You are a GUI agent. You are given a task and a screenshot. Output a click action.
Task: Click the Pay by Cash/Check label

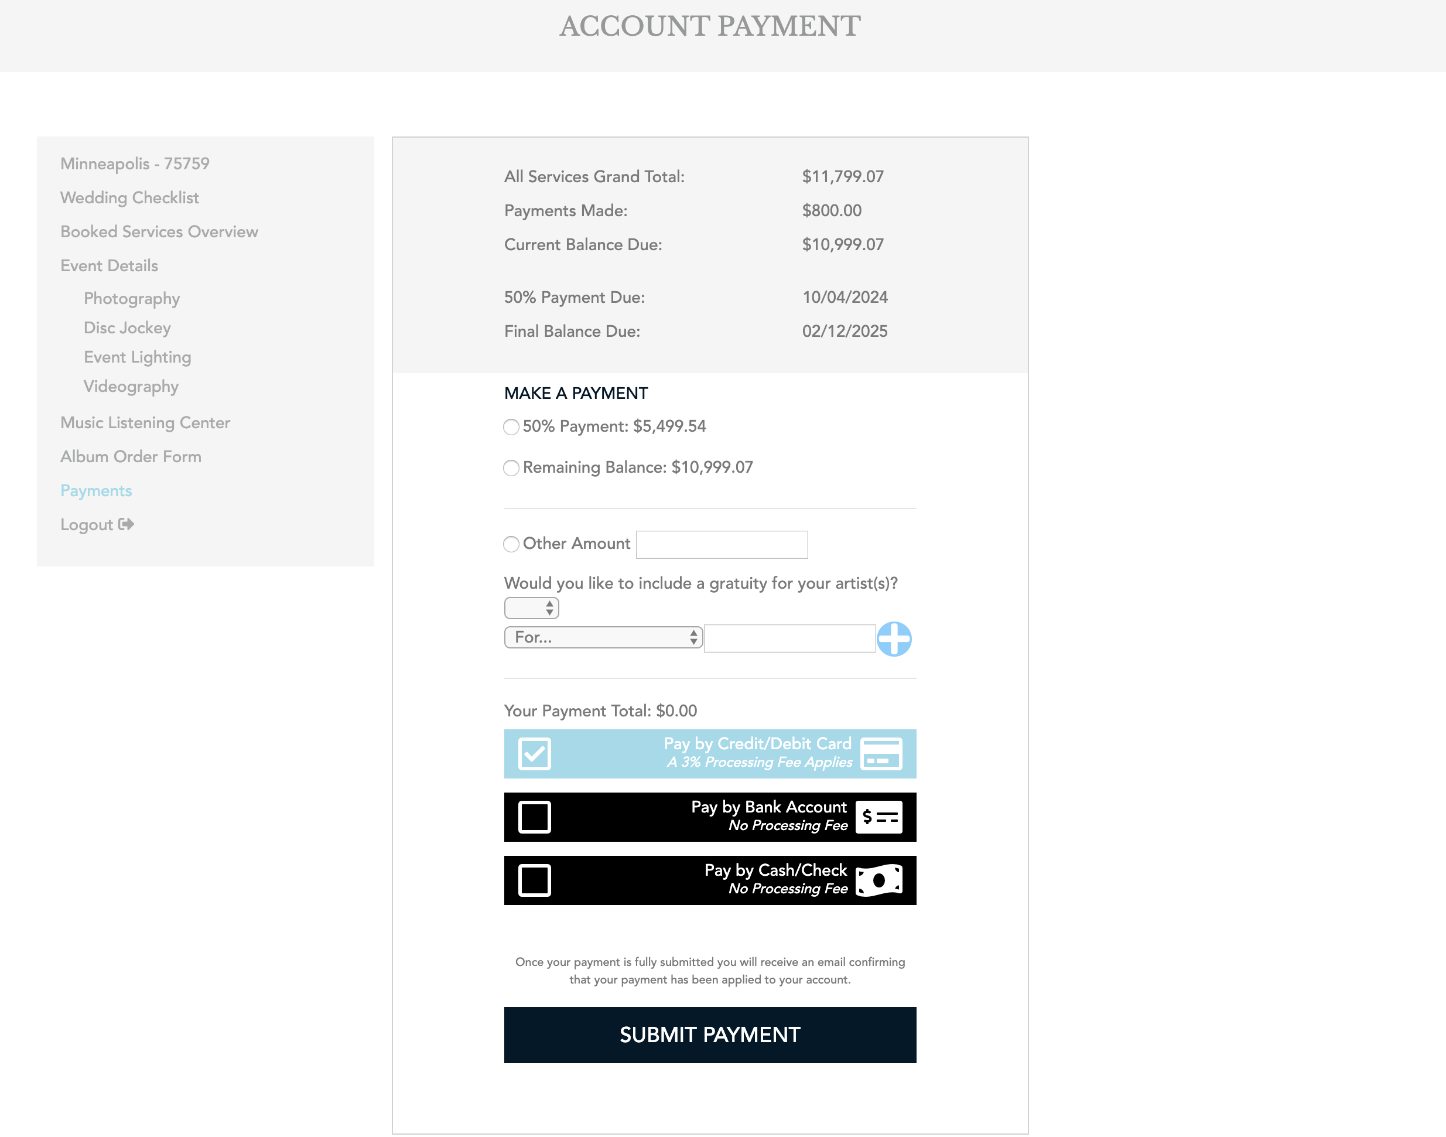click(x=775, y=870)
